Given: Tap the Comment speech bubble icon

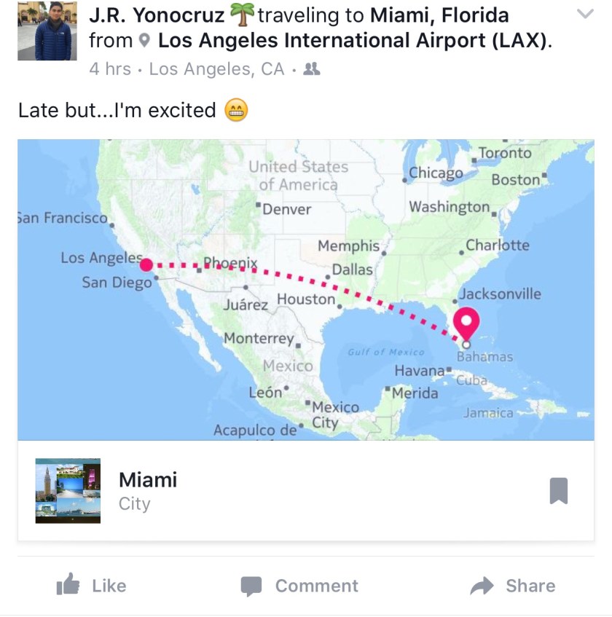Looking at the screenshot, I should [x=251, y=585].
